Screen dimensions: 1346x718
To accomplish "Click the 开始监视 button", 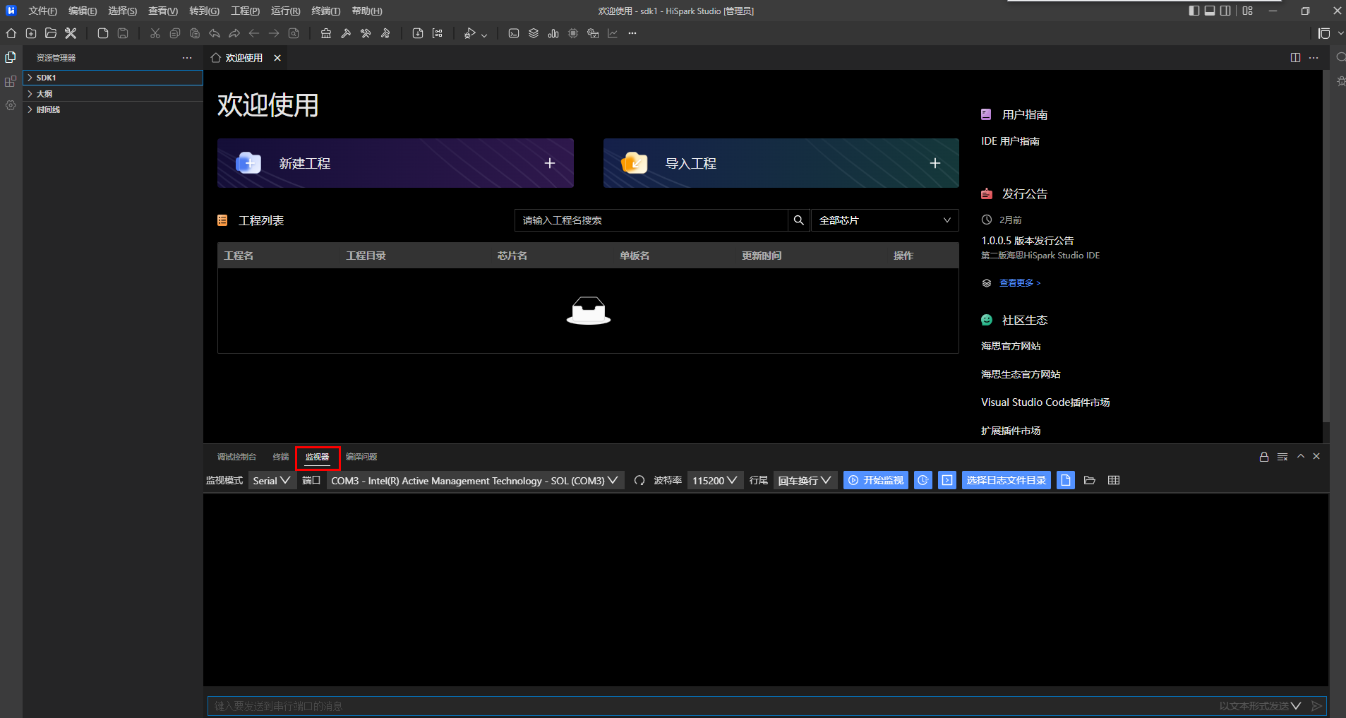I will (x=876, y=480).
